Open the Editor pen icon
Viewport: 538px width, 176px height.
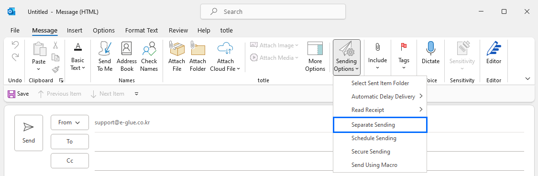point(494,48)
